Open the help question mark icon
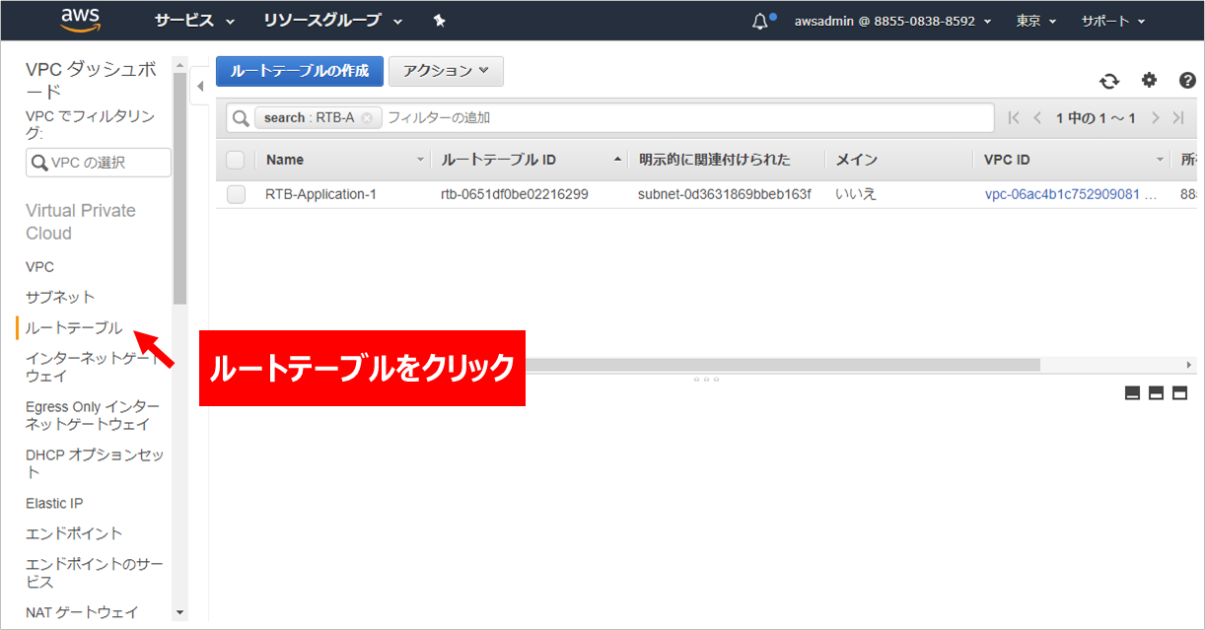 click(x=1187, y=81)
